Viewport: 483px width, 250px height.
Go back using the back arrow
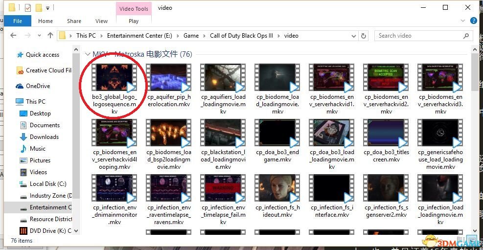pos(13,35)
